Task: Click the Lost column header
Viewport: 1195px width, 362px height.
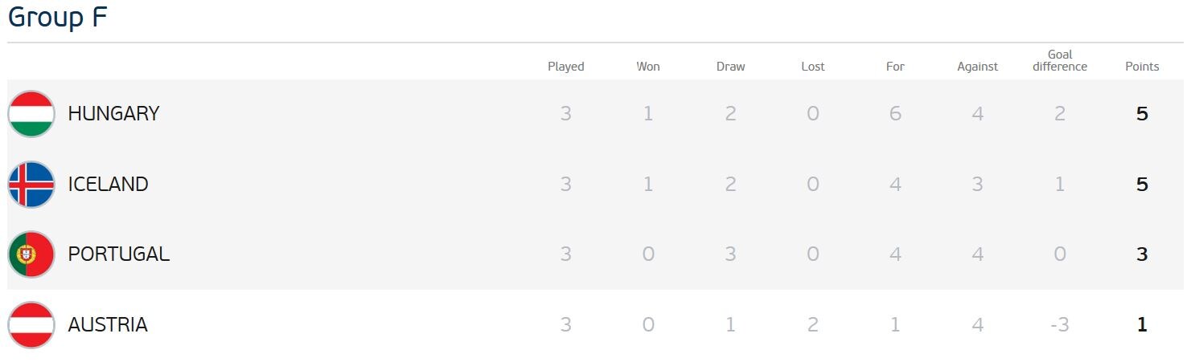Action: point(813,67)
